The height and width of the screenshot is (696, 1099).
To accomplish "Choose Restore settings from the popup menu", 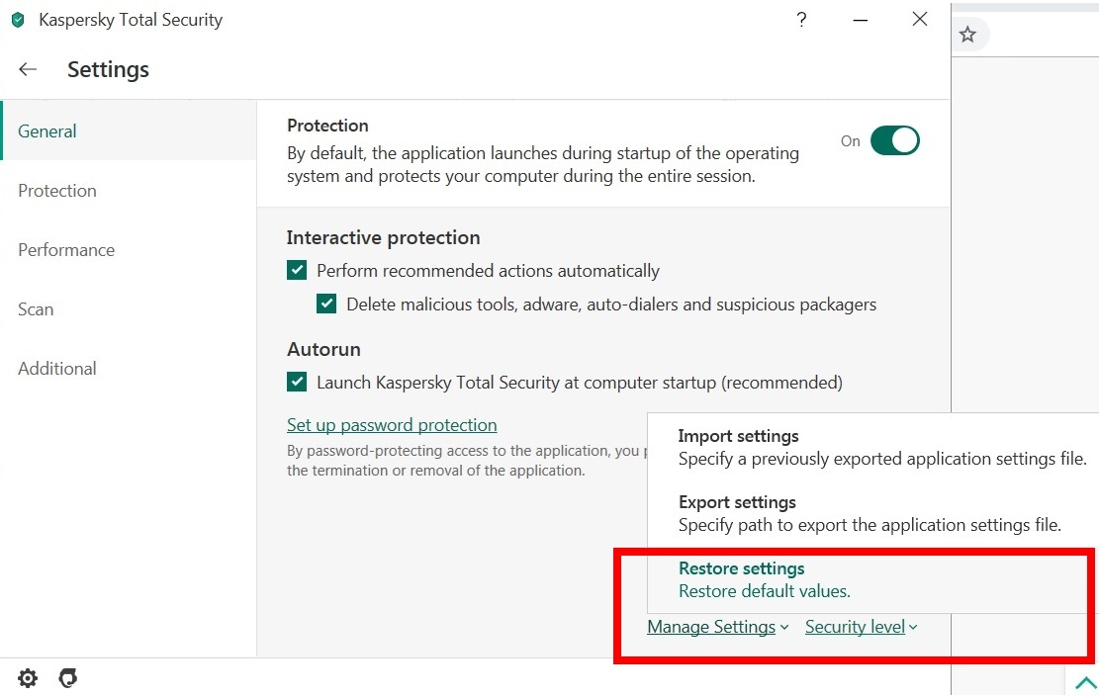I will pyautogui.click(x=742, y=579).
